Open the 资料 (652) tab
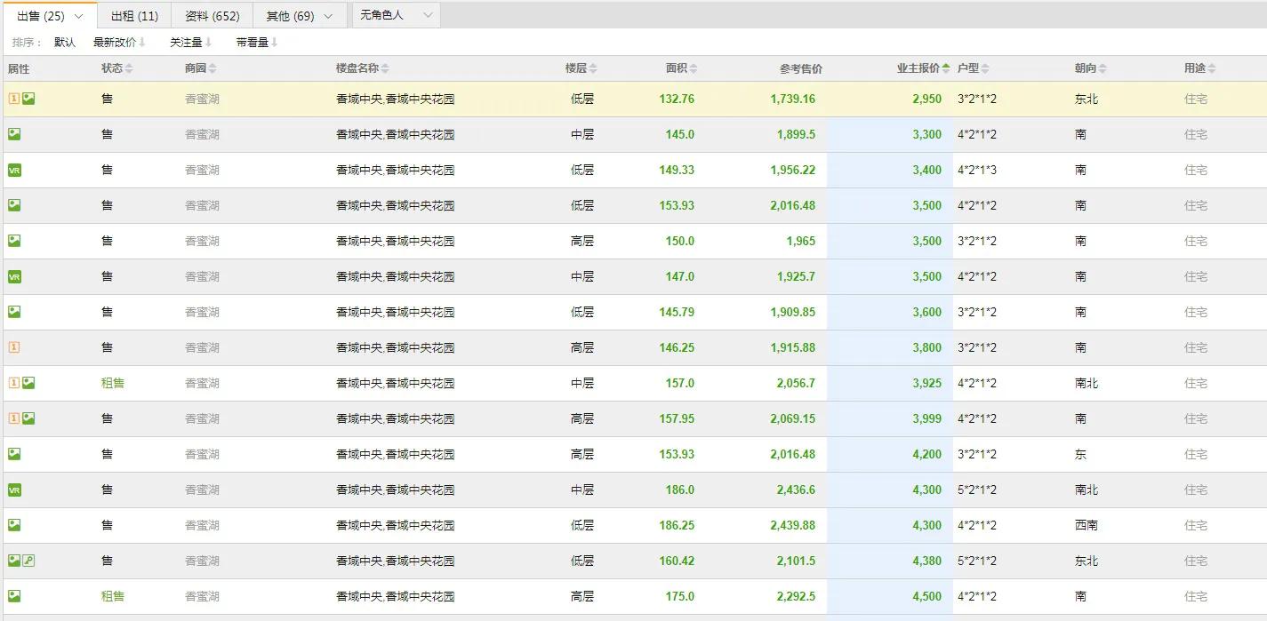This screenshot has width=1267, height=621. 211,15
